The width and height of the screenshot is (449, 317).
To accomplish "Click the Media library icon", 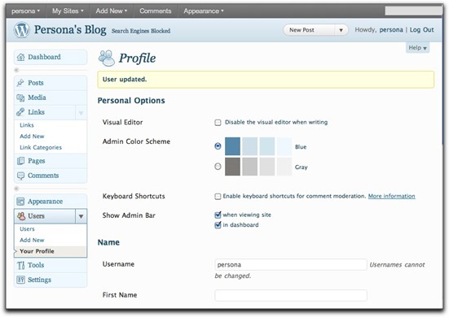I will click(20, 98).
